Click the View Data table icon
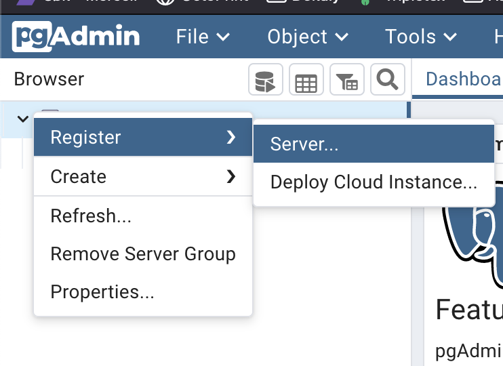503x366 pixels. [x=306, y=79]
